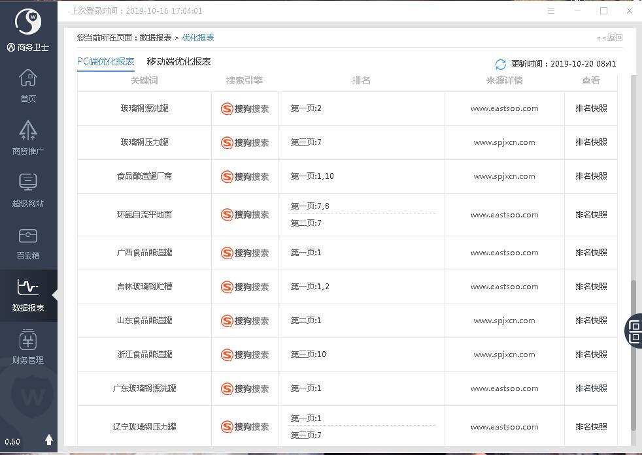
Task: Switch to the 移动端优化报表 tab
Action: click(178, 61)
